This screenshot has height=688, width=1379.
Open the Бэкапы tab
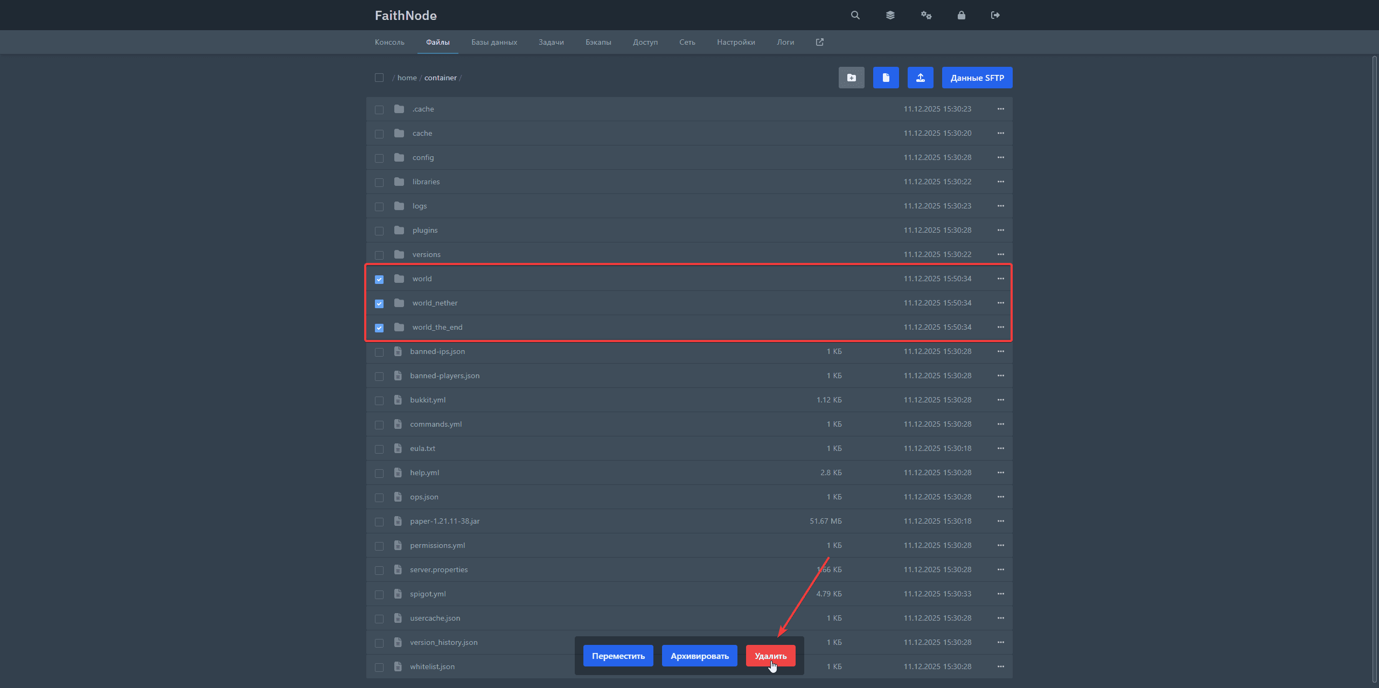tap(598, 42)
